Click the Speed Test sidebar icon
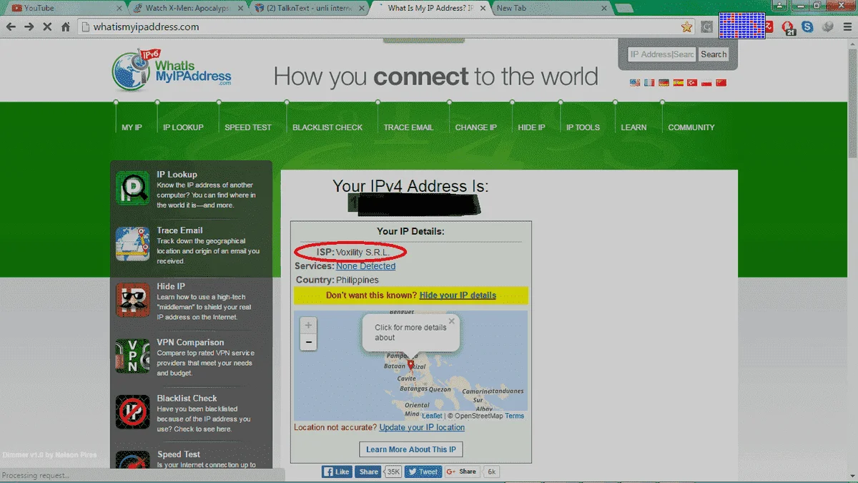The width and height of the screenshot is (858, 483). tap(133, 460)
